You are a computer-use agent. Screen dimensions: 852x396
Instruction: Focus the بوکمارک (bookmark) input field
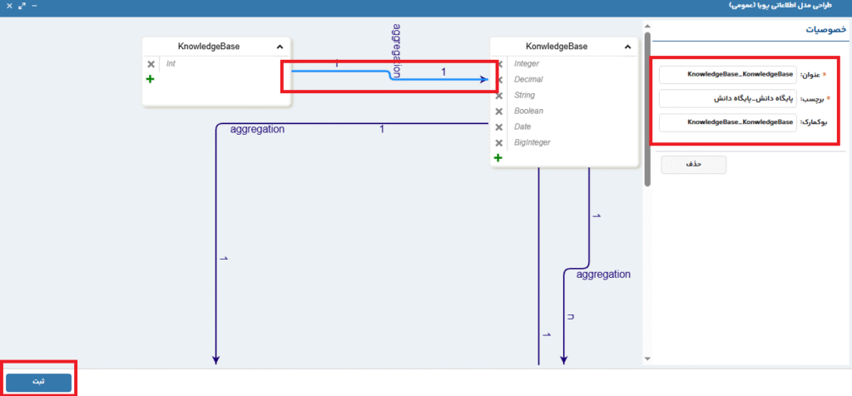(x=728, y=123)
